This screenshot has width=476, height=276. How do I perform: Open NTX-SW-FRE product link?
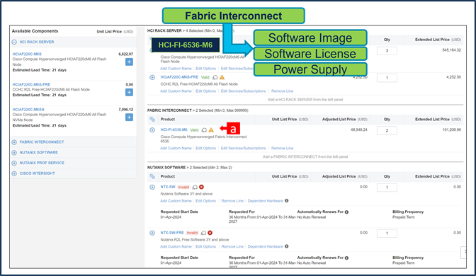click(172, 233)
